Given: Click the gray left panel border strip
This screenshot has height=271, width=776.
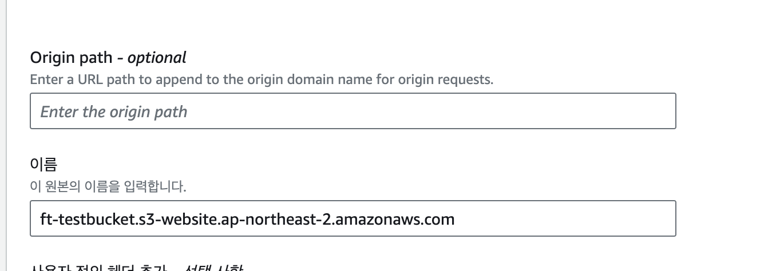Looking at the screenshot, I should coord(3,135).
